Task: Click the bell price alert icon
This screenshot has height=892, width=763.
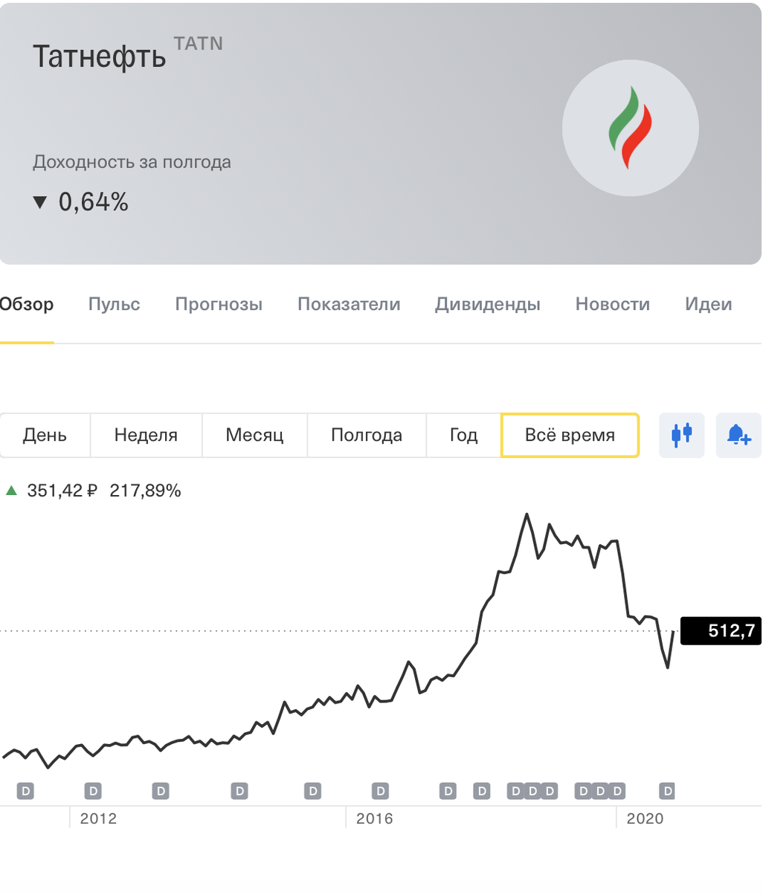Action: (x=738, y=435)
